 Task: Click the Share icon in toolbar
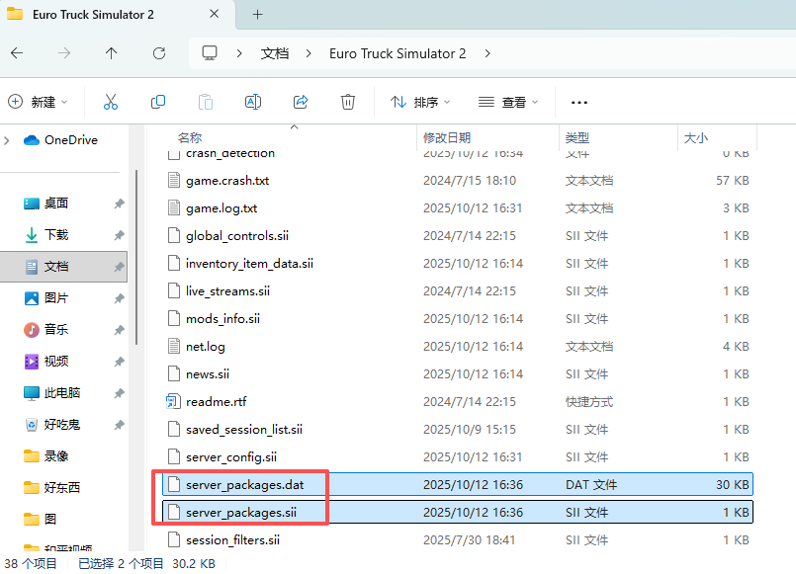301,102
